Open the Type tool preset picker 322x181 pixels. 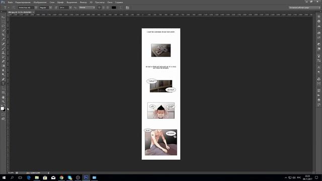6,8
